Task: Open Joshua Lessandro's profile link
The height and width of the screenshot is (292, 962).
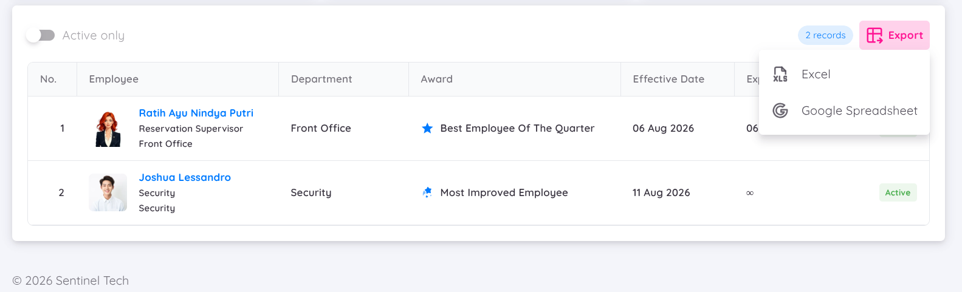Action: [185, 177]
